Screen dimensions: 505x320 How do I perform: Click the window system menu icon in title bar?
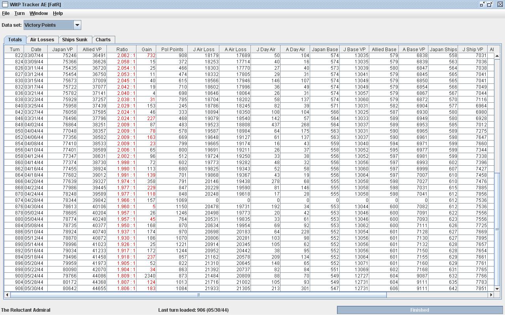pos(5,4)
